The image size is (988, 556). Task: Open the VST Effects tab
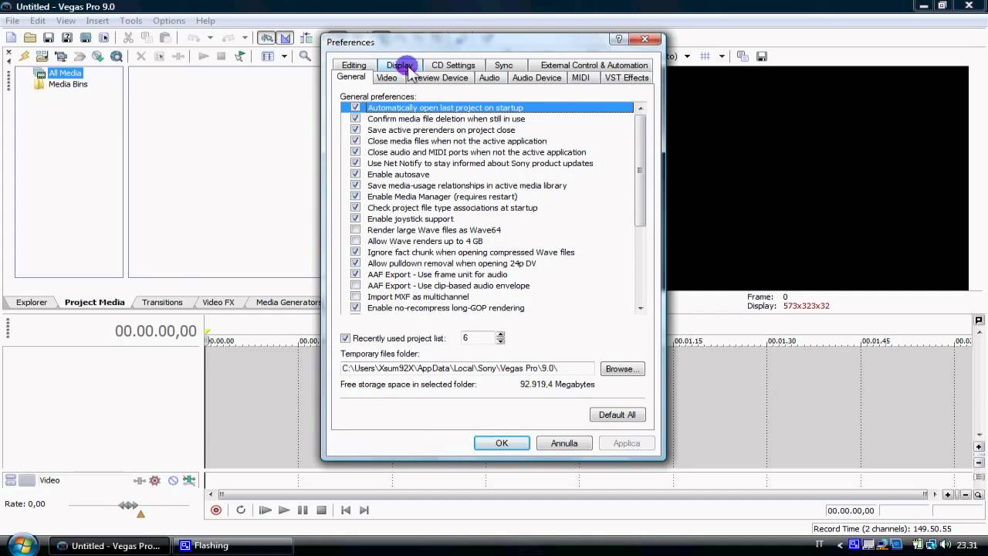(626, 77)
